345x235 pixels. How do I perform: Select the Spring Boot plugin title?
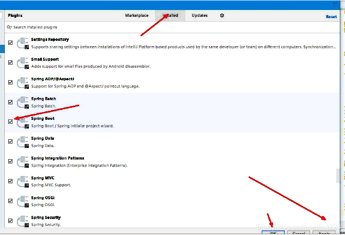(43, 119)
